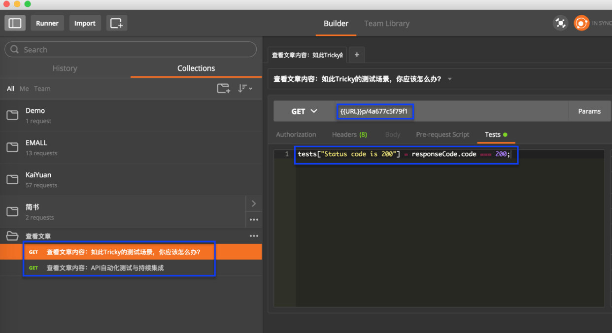Select the open 查看文章内容 request tab

coord(307,55)
